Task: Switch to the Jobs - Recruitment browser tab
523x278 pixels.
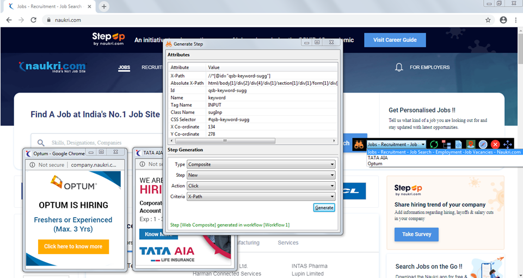Action: pos(50,7)
